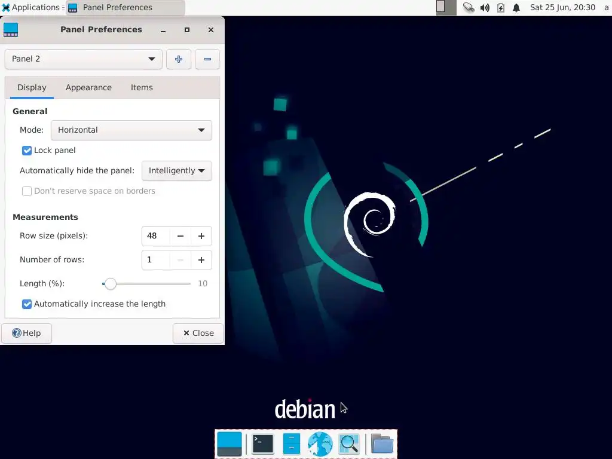The image size is (612, 459).
Task: Open the home folder icon in dock
Action: 382,444
